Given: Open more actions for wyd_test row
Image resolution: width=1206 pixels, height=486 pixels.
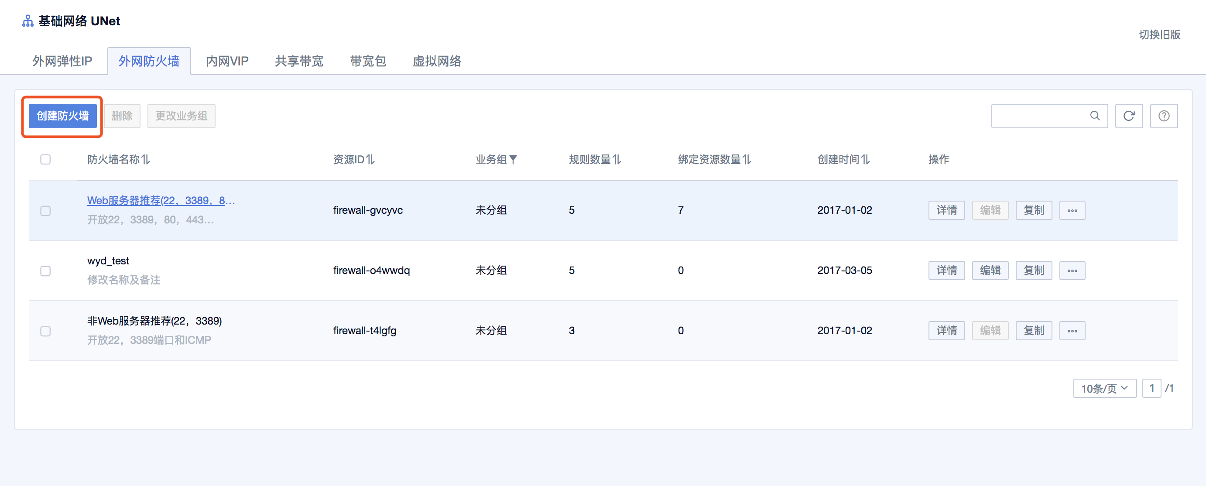Looking at the screenshot, I should 1072,270.
